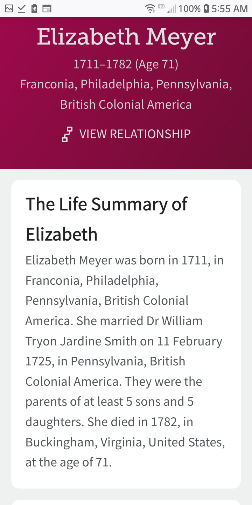This screenshot has width=252, height=505.
Task: Tap the View Relationship tree icon
Action: click(x=67, y=134)
